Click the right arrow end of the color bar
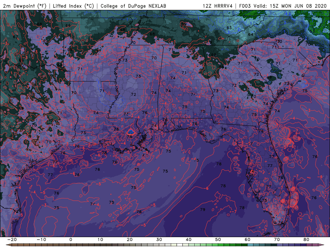The height and width of the screenshot is (247, 330). point(321,245)
